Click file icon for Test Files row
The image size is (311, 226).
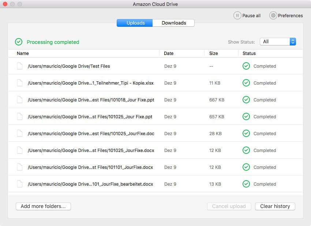tap(20, 66)
